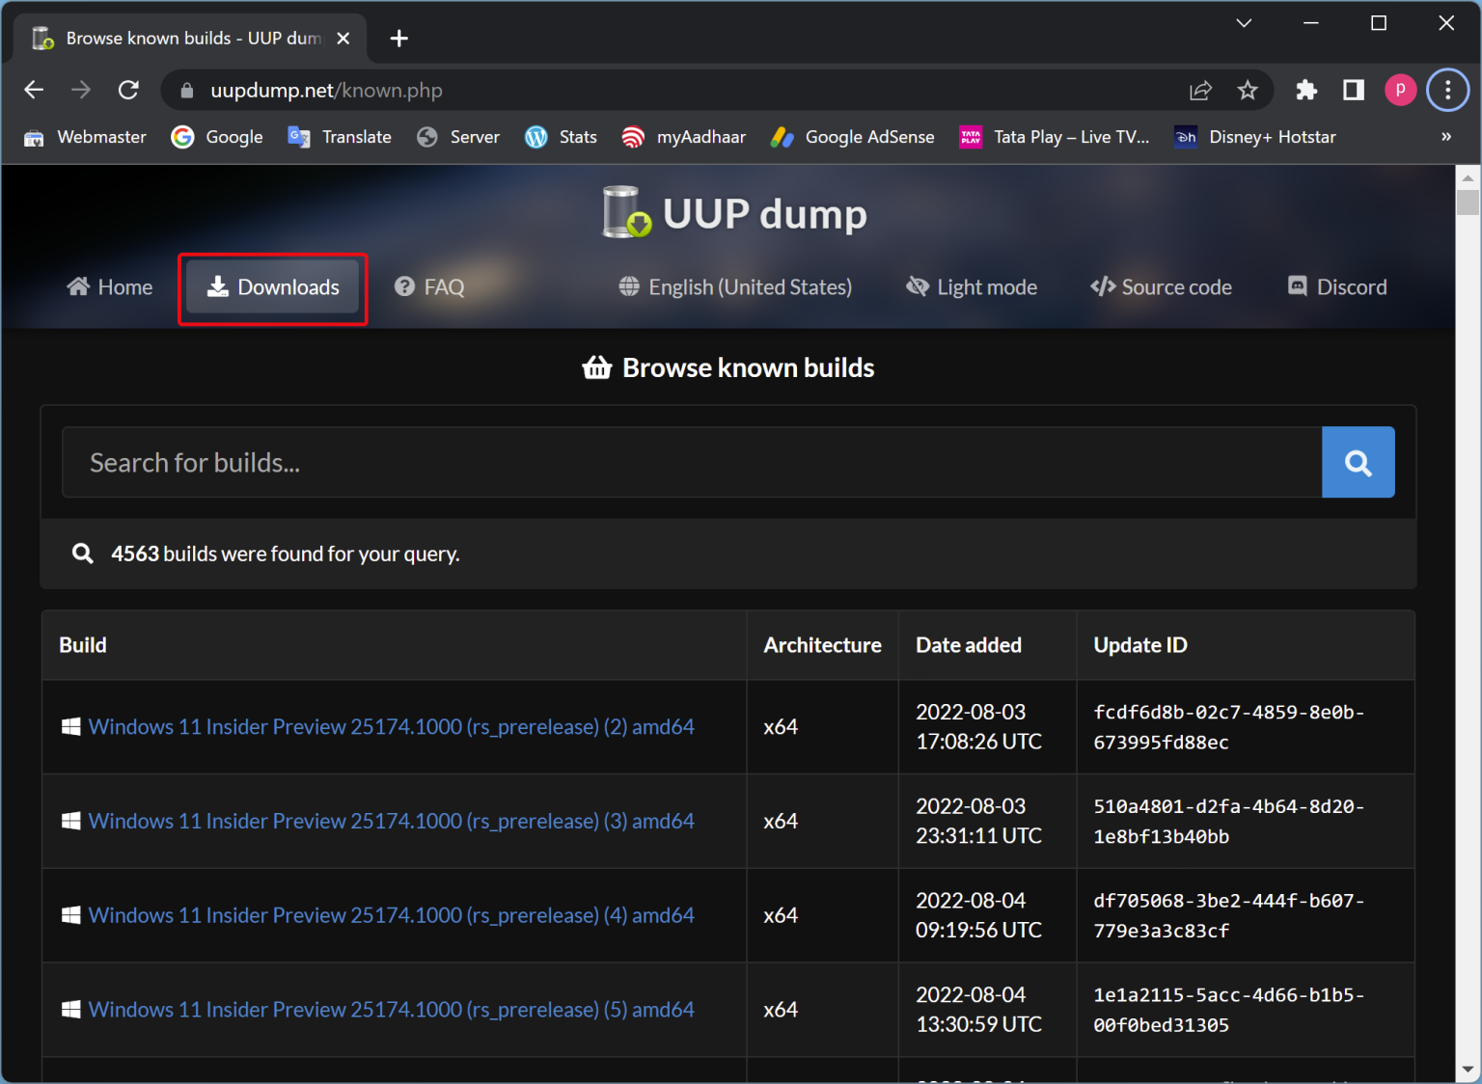This screenshot has width=1482, height=1084.
Task: Click the Architecture column header
Action: [x=822, y=645]
